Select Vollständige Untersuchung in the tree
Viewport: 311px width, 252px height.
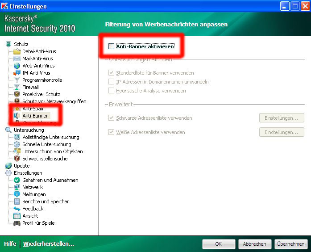pyautogui.click(x=50, y=137)
